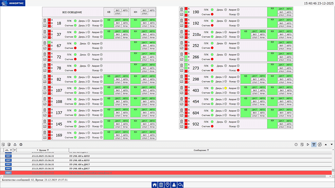
Task: Click the user account icon in bottom bar
Action: point(174,185)
